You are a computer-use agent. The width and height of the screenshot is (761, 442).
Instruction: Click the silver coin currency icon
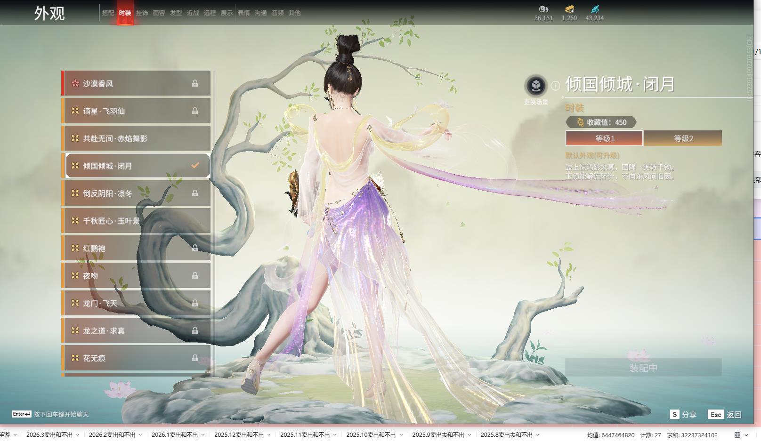point(543,9)
